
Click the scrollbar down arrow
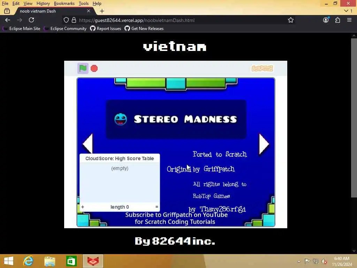pos(354,251)
